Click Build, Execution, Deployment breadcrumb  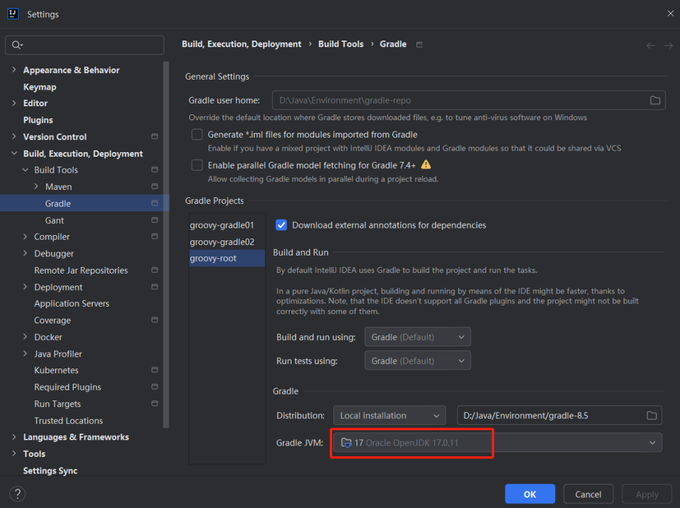tap(241, 44)
